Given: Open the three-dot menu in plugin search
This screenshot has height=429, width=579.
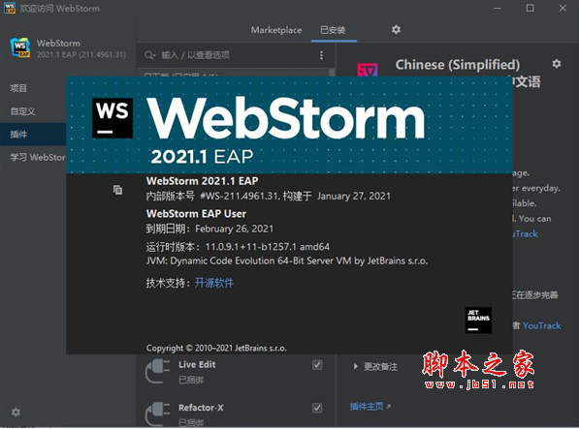Looking at the screenshot, I should click(321, 55).
